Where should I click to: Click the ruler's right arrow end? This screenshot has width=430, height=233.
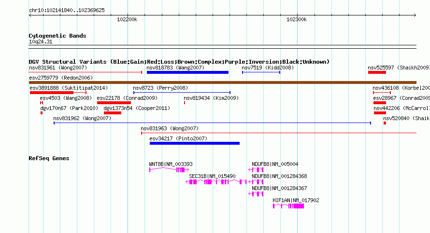point(415,15)
